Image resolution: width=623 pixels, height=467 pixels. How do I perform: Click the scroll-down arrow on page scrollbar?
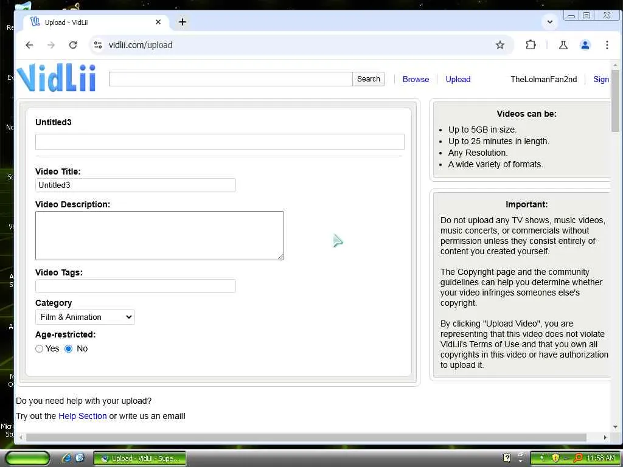tap(616, 427)
